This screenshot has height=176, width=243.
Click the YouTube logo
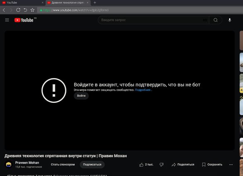click(x=24, y=20)
